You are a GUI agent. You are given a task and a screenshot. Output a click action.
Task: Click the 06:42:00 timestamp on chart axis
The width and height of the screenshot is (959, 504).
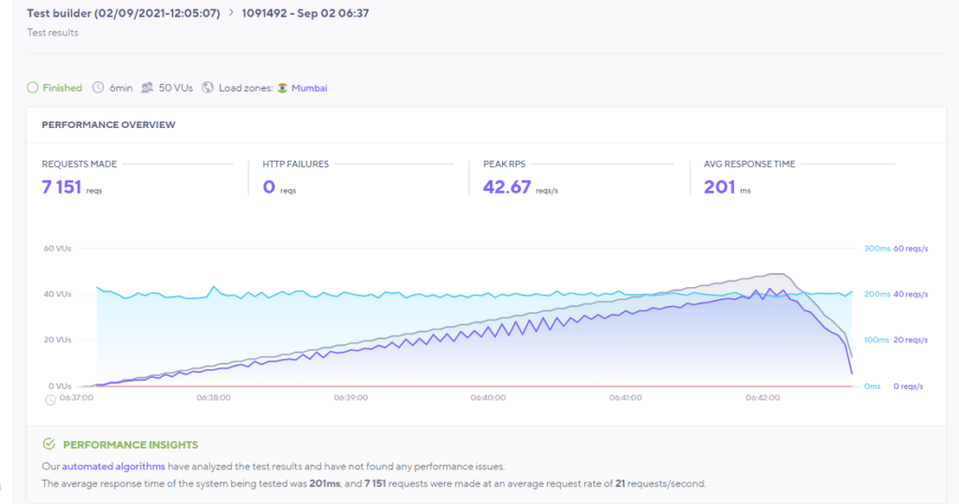point(762,397)
